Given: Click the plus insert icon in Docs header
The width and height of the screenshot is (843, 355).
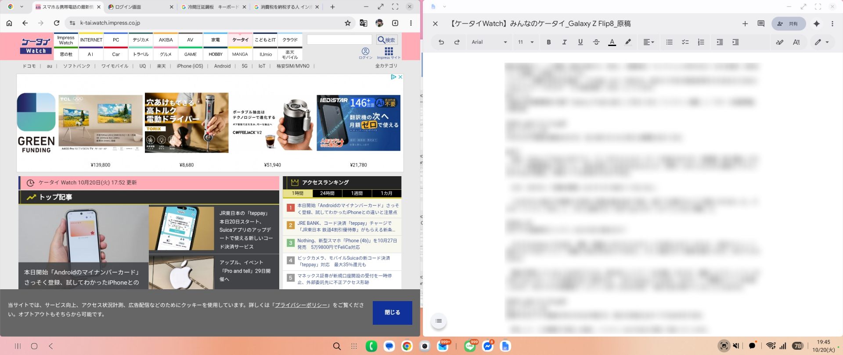Looking at the screenshot, I should pyautogui.click(x=745, y=24).
